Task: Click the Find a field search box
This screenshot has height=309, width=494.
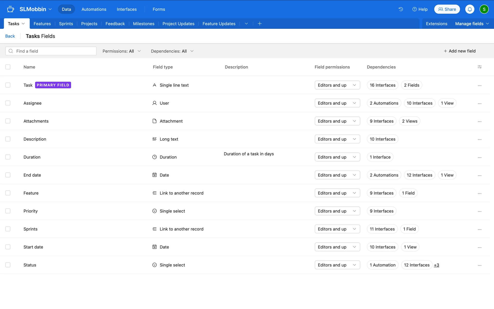Action: click(51, 51)
